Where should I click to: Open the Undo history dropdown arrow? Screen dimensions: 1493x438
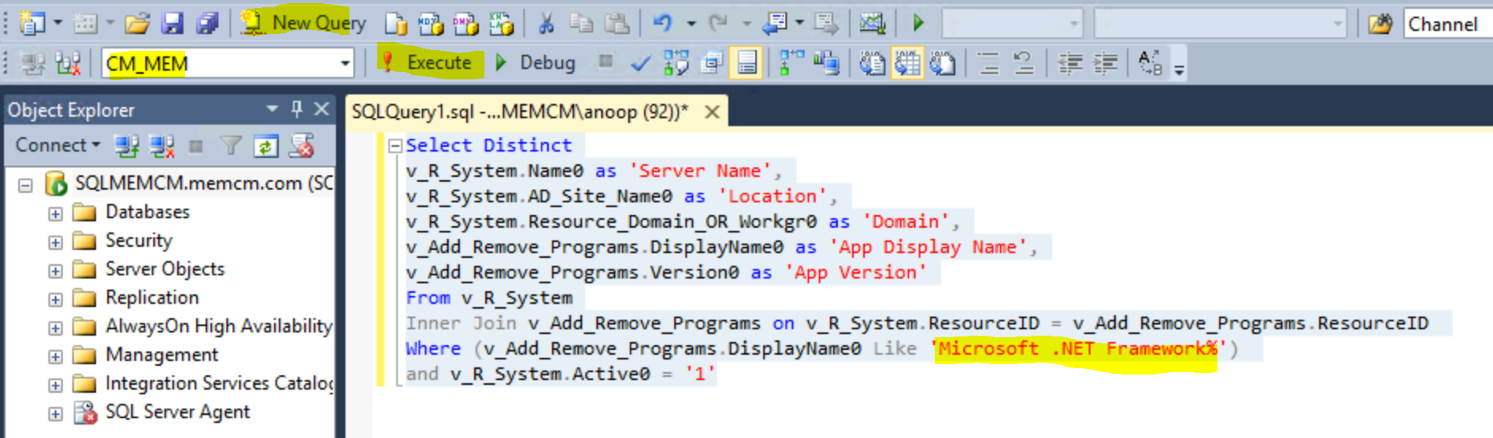tap(690, 24)
